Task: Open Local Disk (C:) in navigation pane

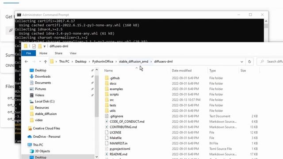Action: (x=45, y=101)
